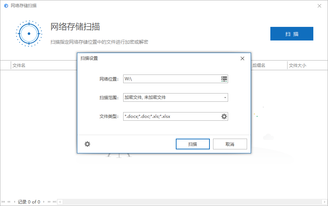Click the network location browse server icon
This screenshot has height=206, width=328.
224,79
